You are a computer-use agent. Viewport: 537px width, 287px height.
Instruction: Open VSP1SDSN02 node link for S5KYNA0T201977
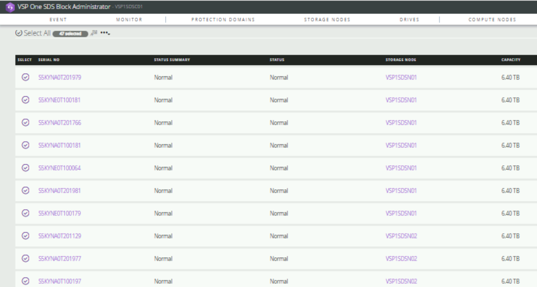click(x=401, y=259)
